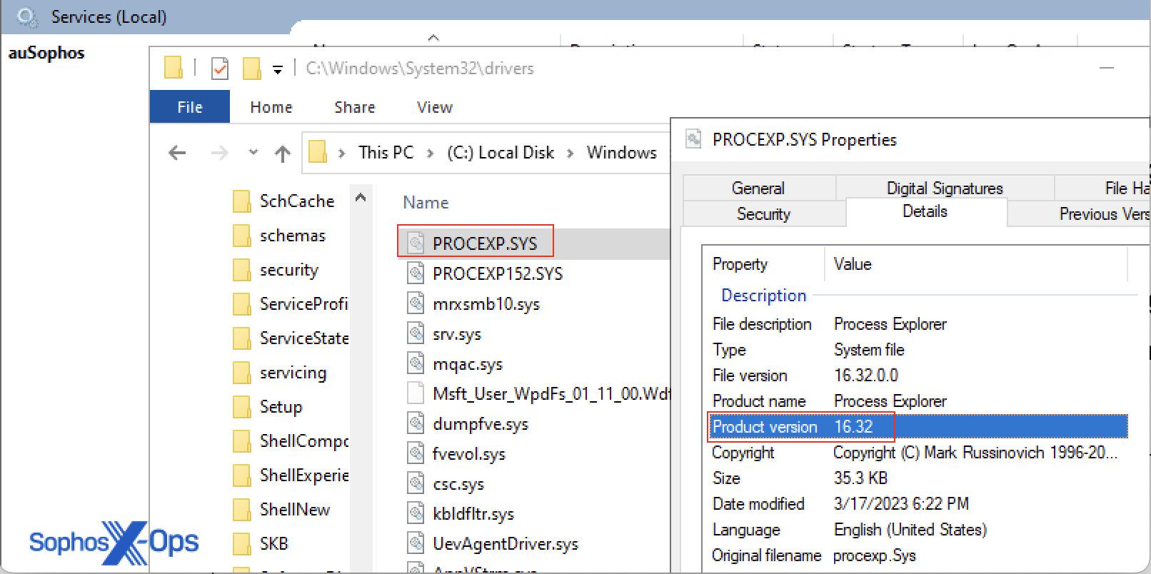Screen dimensions: 1151x574
Task: Select the Type System file row
Action: coord(920,350)
